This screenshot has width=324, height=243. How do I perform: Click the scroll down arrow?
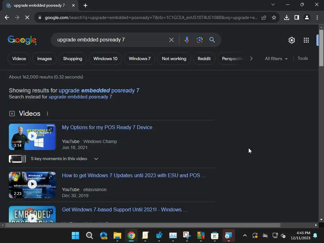click(321, 220)
